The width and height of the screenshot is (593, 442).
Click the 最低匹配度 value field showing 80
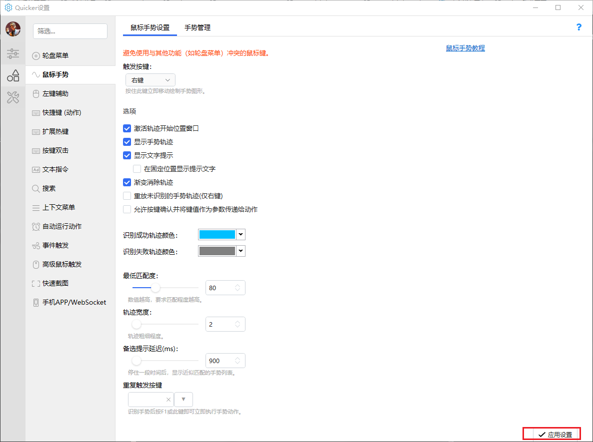[x=225, y=288]
